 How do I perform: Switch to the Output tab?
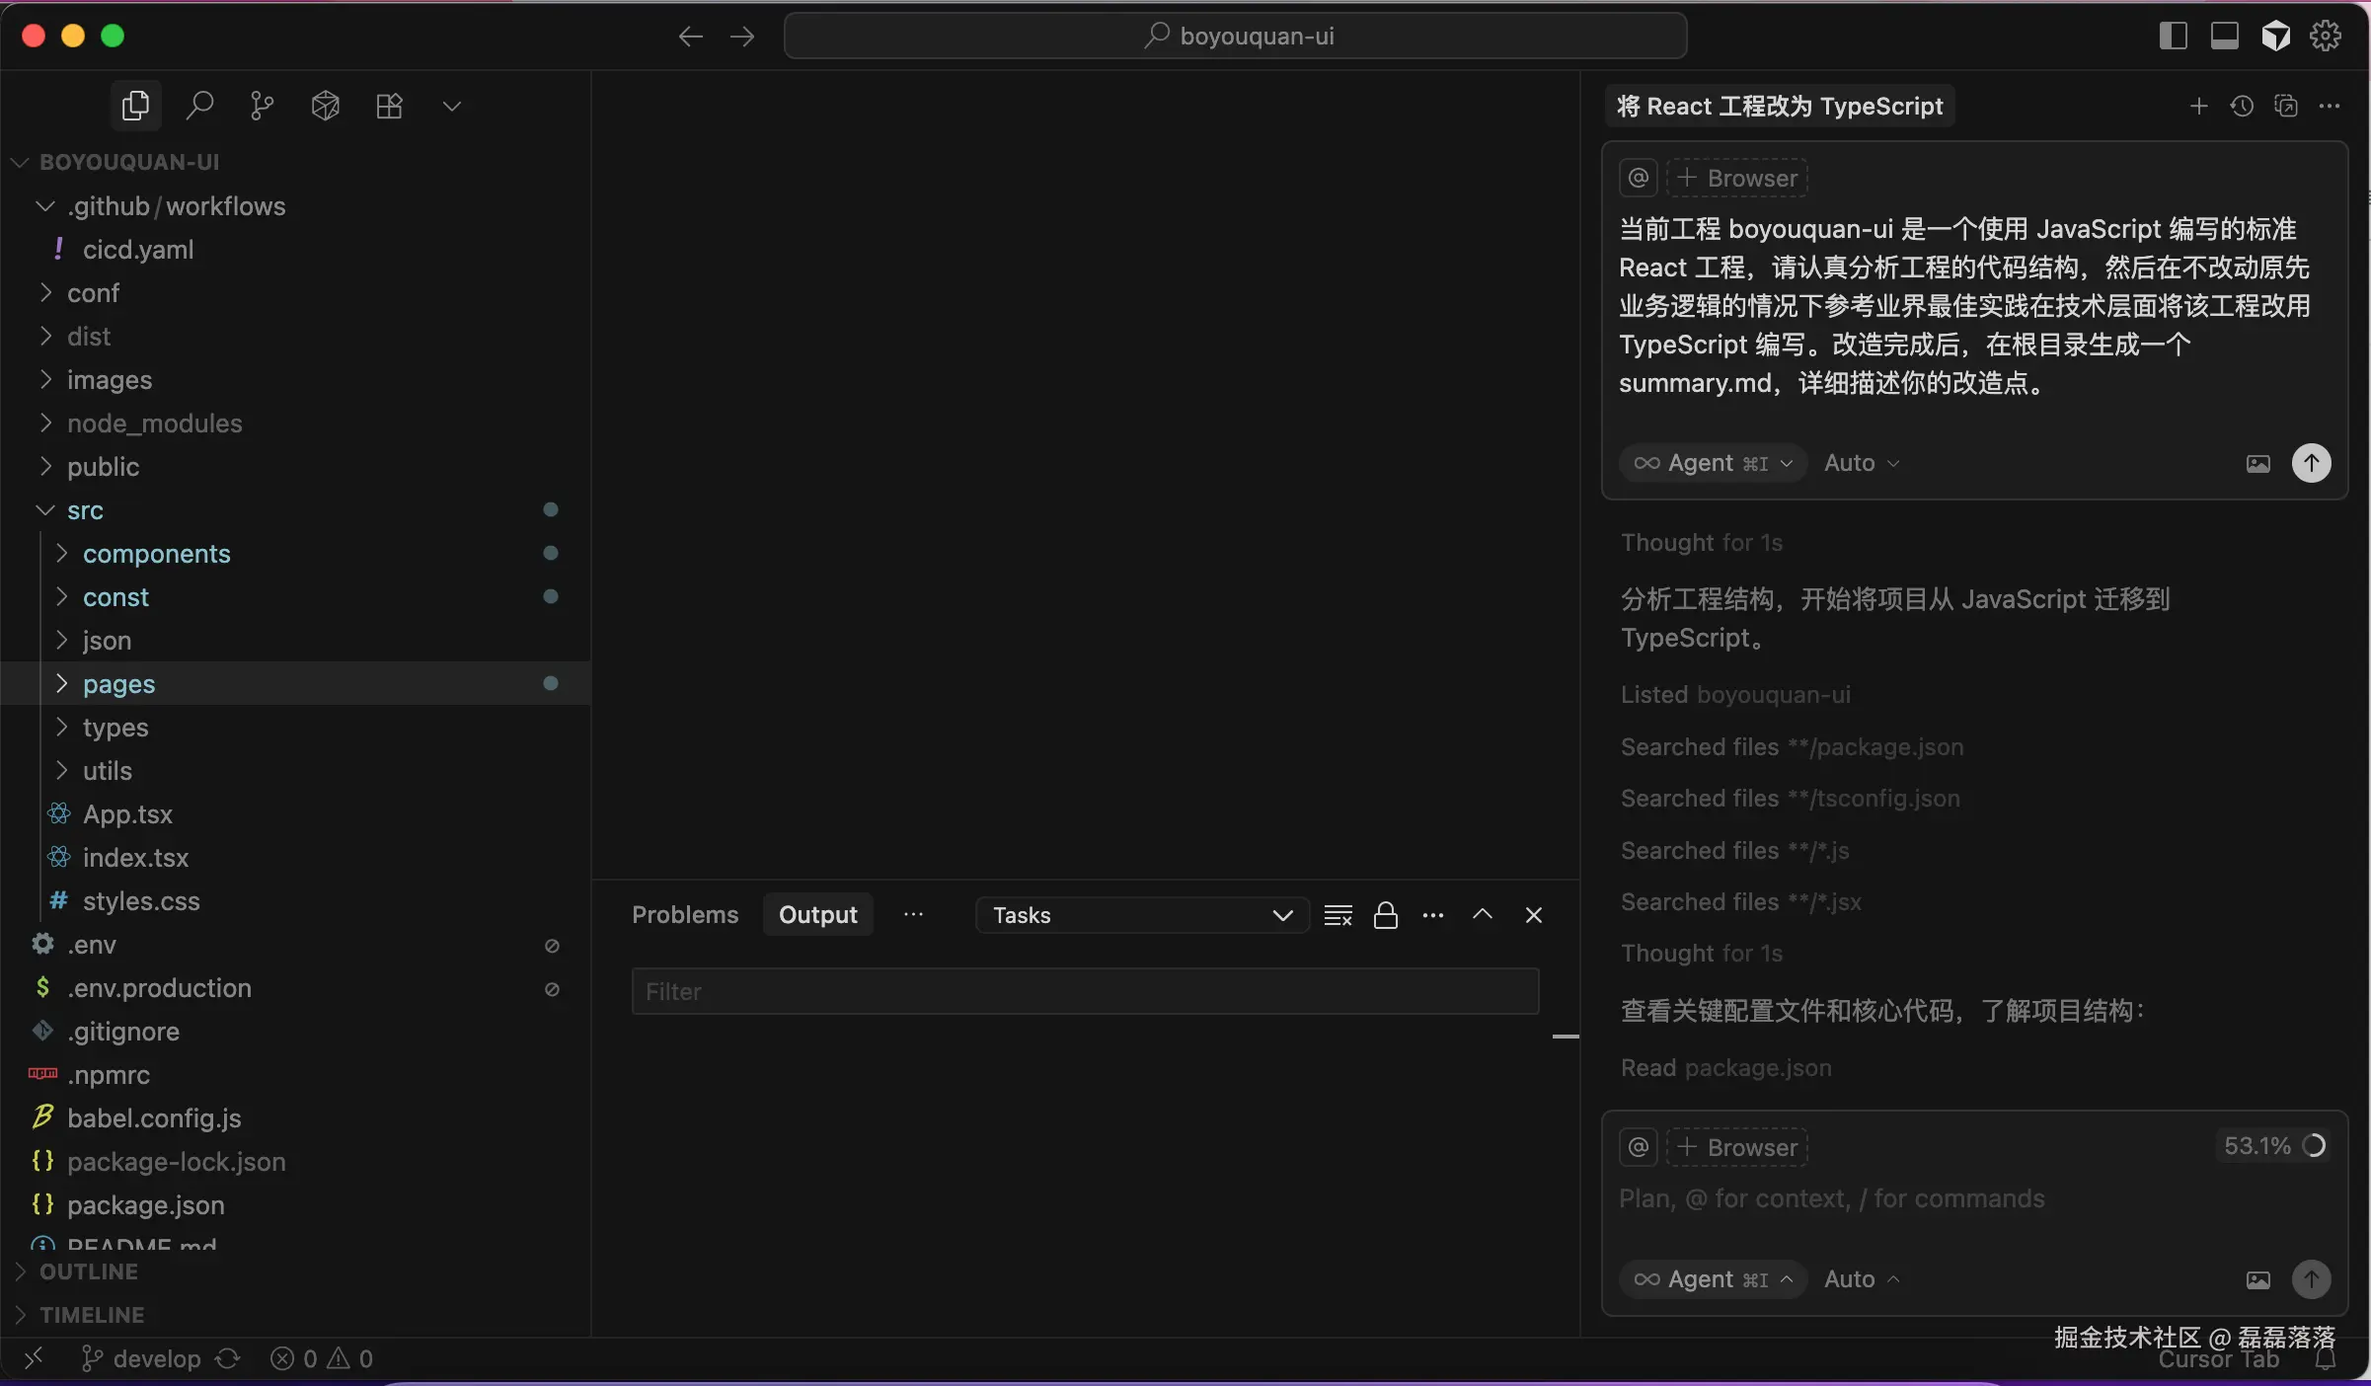pyautogui.click(x=818, y=915)
